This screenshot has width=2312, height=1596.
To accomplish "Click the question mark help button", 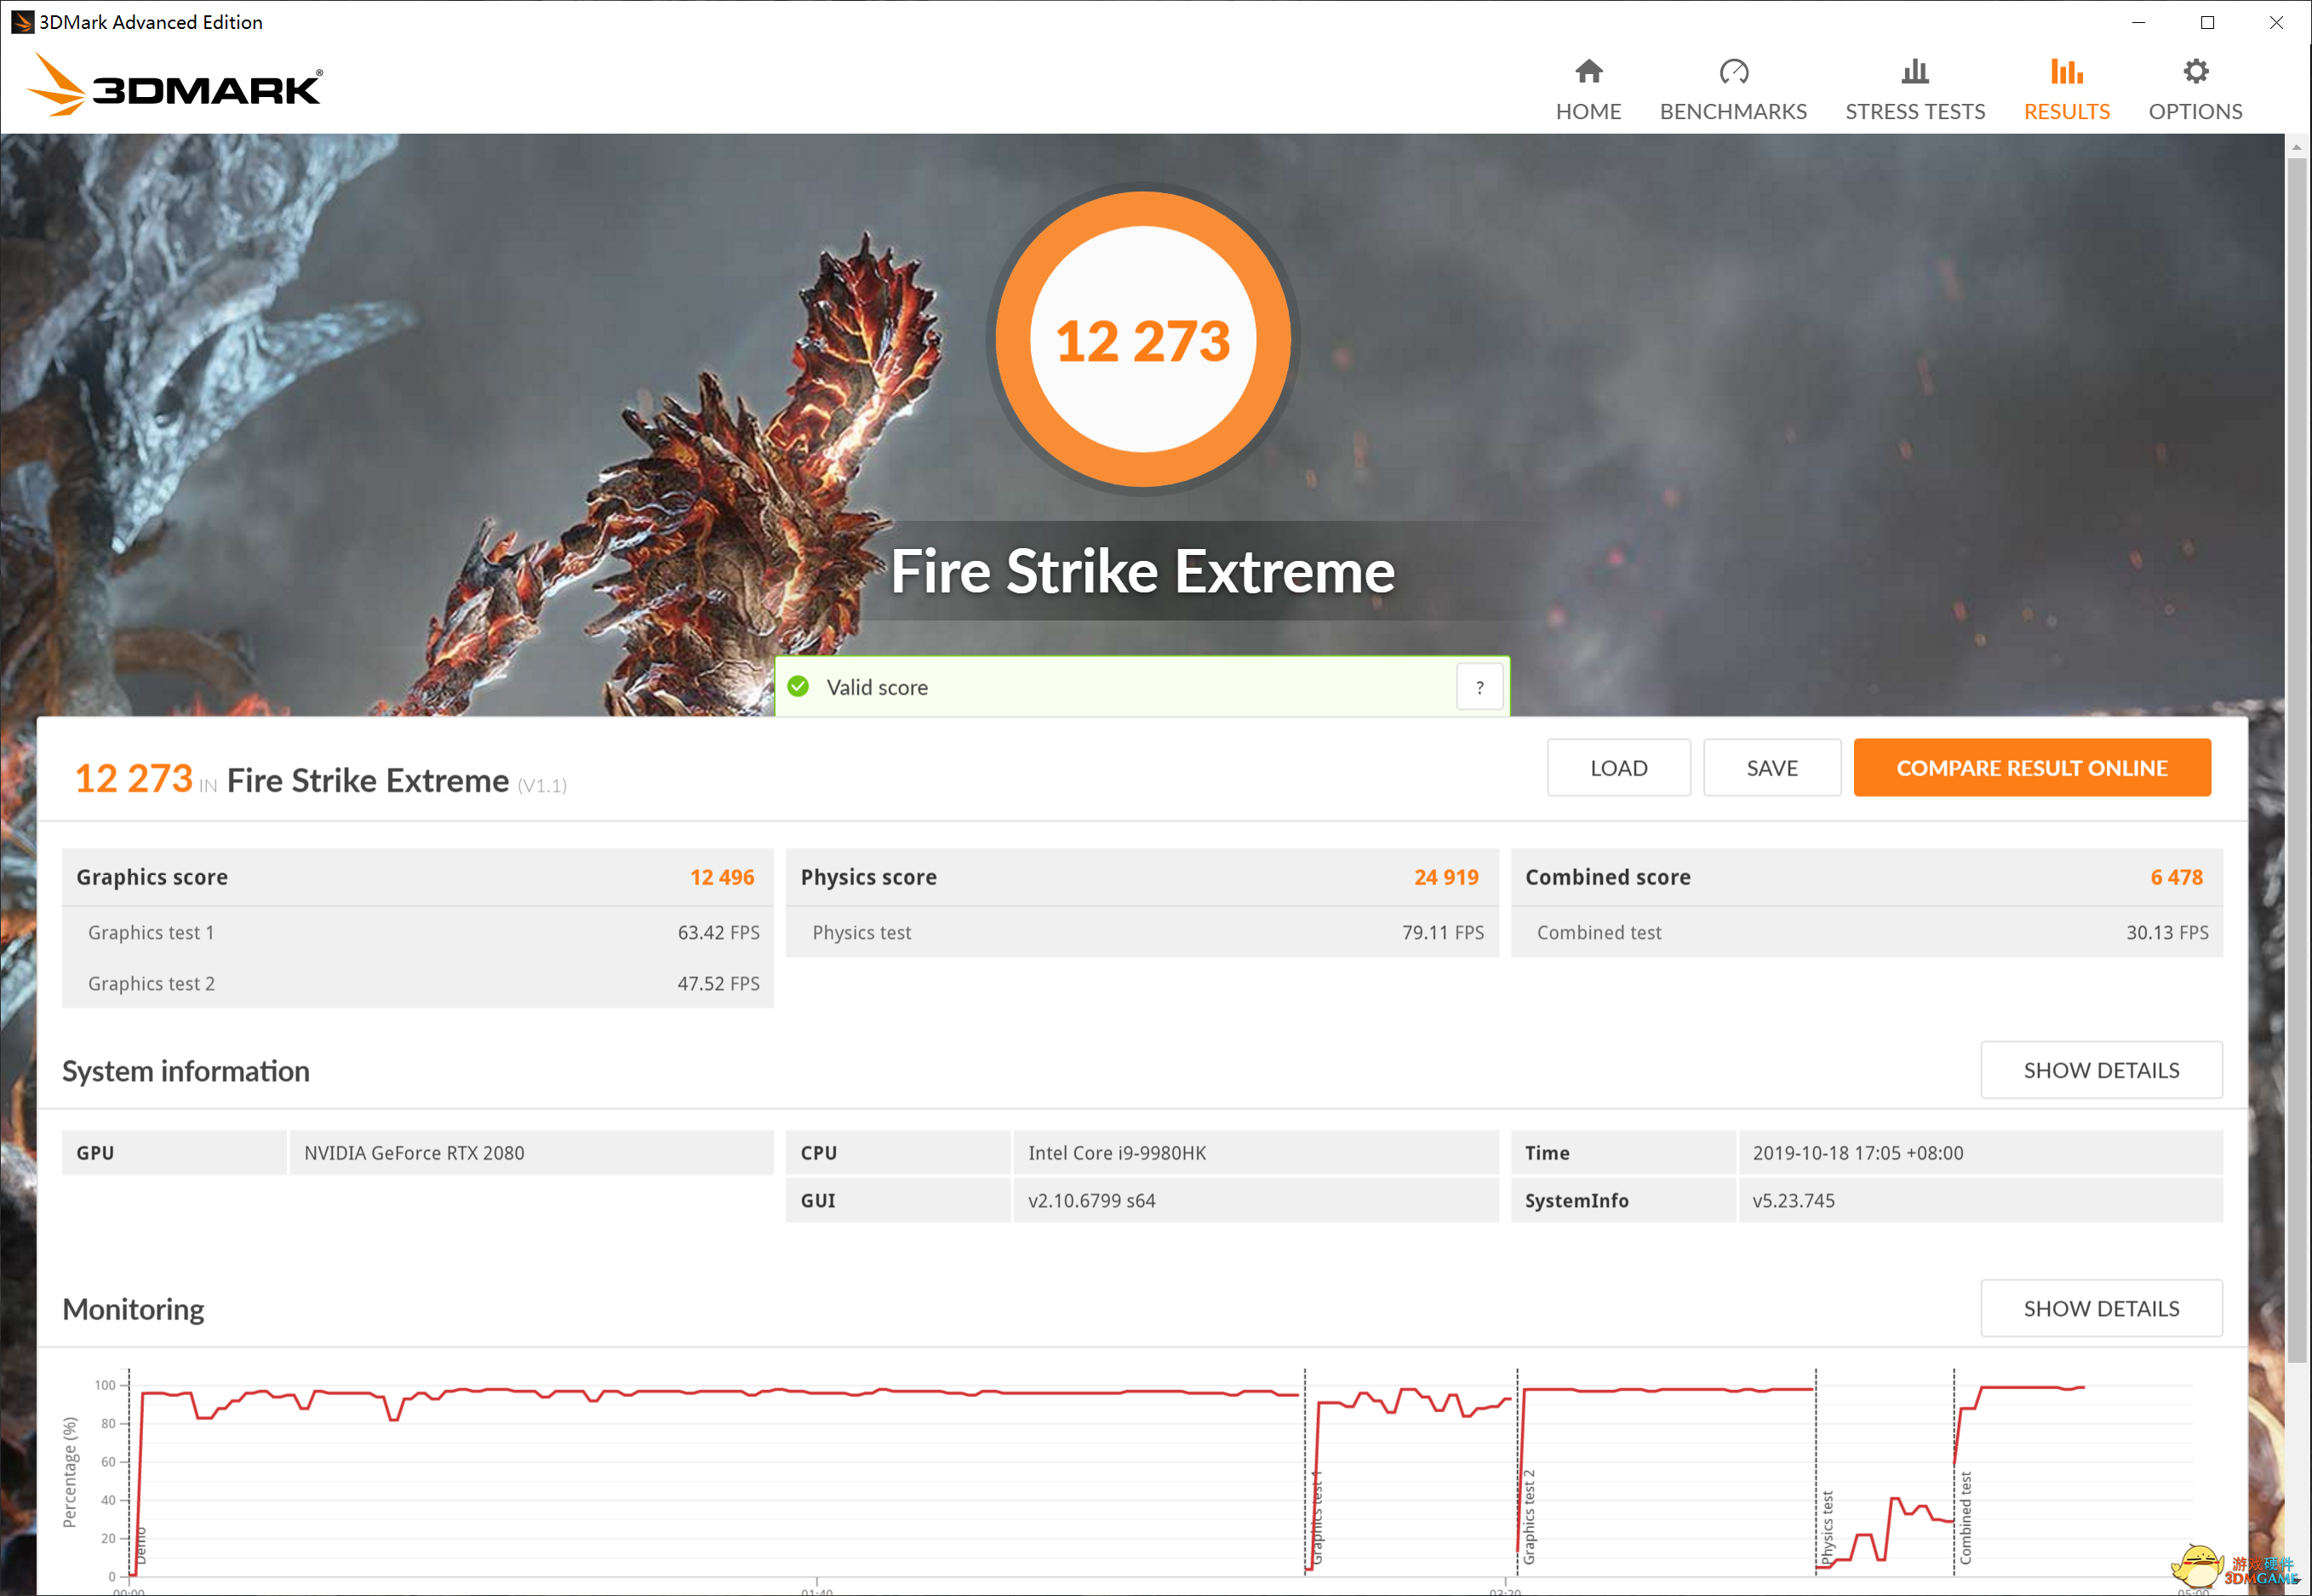I will click(1479, 687).
